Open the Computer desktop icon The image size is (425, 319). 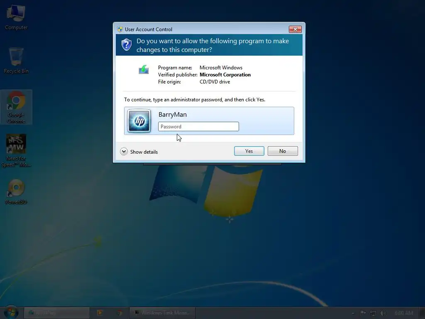coord(16,17)
